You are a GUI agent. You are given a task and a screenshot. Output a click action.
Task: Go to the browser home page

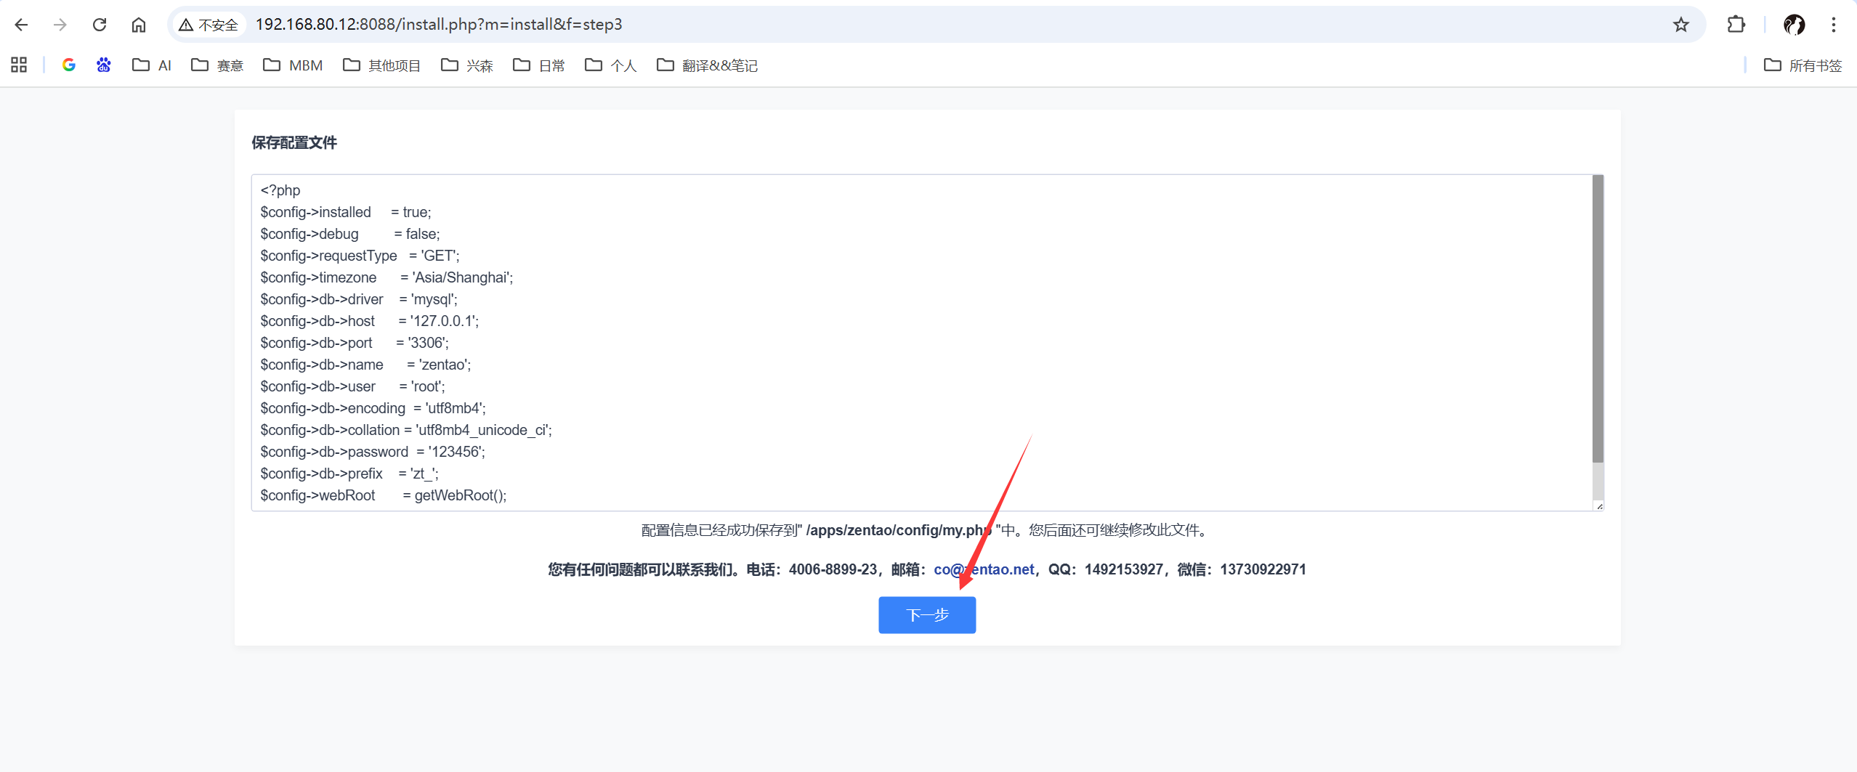click(138, 25)
